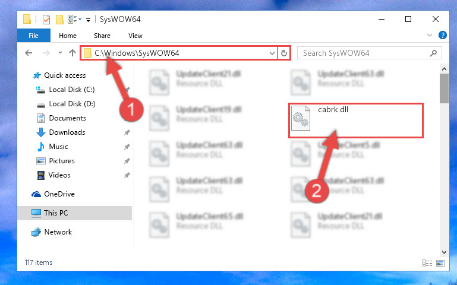Open the Share ribbon tab

(102, 36)
